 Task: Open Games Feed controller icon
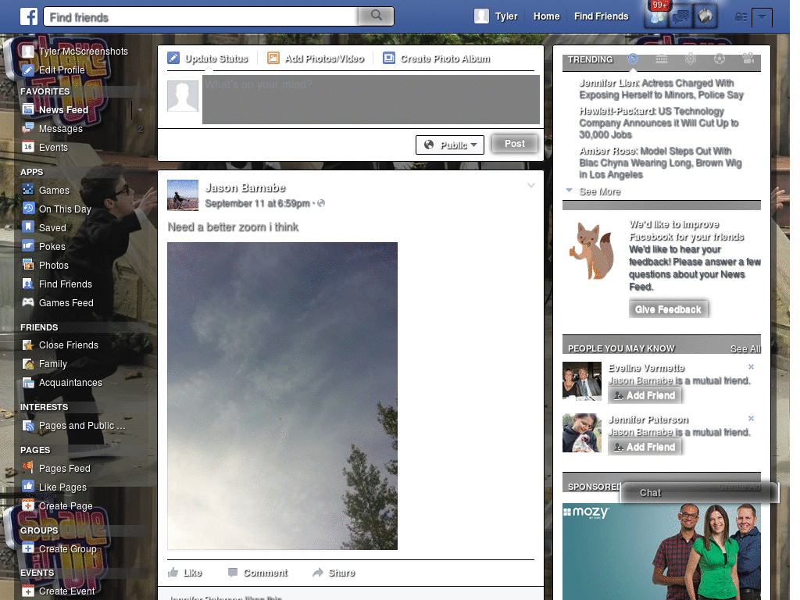coord(28,302)
